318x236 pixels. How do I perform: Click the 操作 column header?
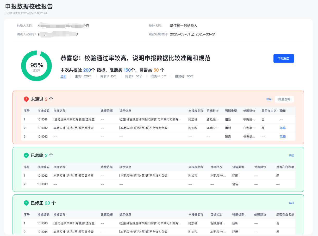point(283,111)
